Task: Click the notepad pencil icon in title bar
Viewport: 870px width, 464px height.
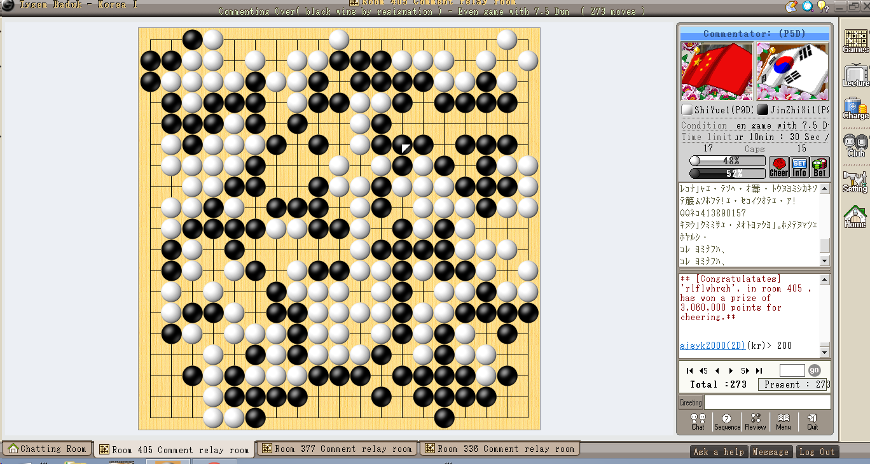Action: (x=792, y=6)
